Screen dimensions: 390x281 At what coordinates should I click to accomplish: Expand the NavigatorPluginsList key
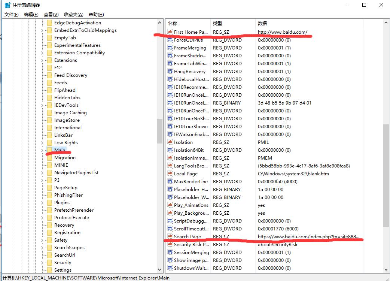click(x=42, y=173)
